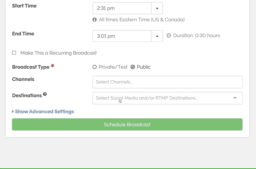Click the info icon beside Eastern Time note
This screenshot has height=169, width=256.
(94, 20)
